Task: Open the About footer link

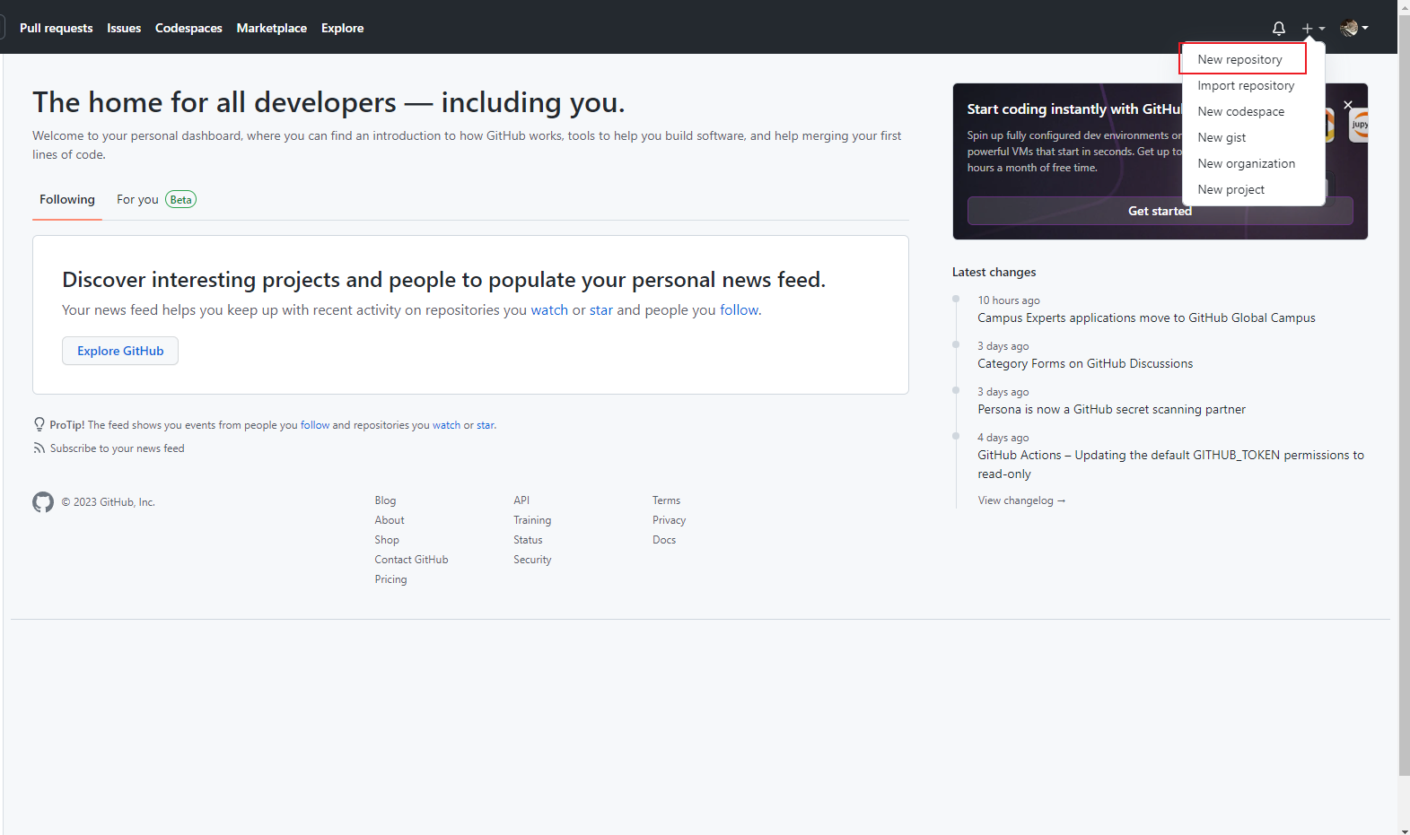Action: 390,520
